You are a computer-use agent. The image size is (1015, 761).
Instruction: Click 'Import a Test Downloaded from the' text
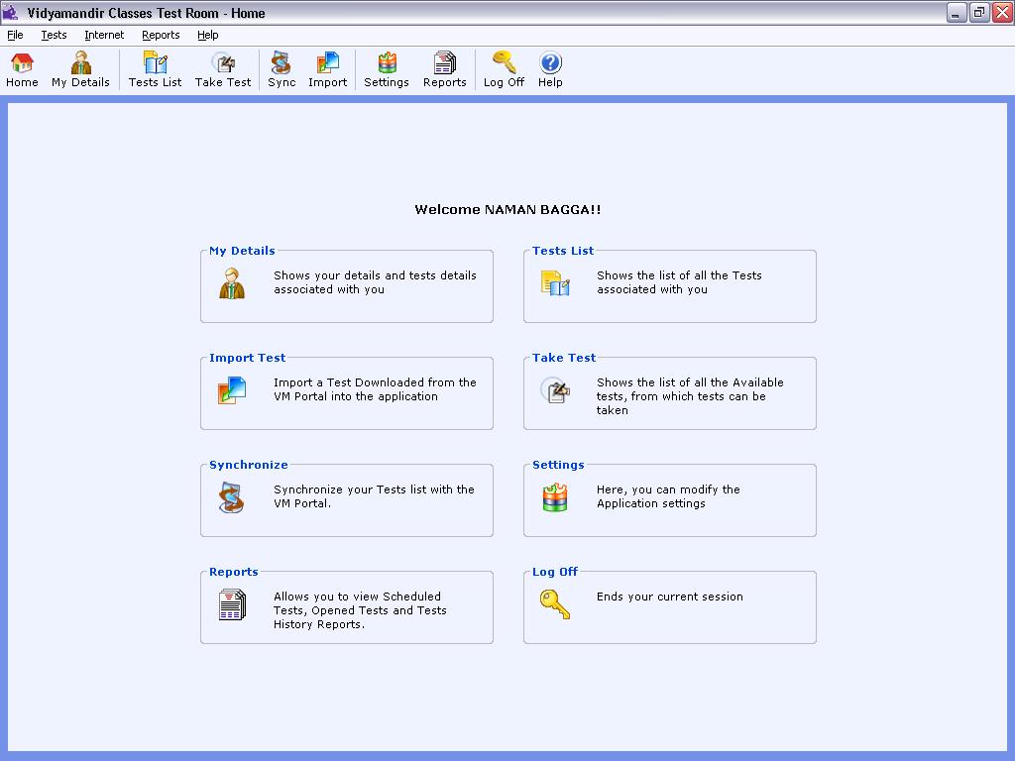(375, 382)
